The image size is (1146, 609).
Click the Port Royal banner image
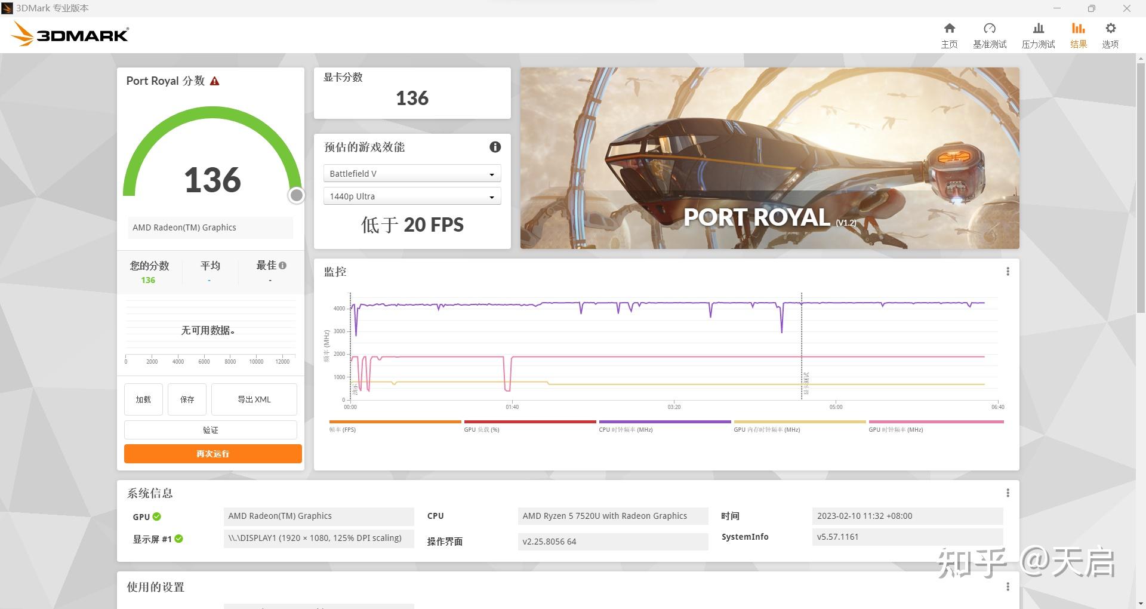769,158
